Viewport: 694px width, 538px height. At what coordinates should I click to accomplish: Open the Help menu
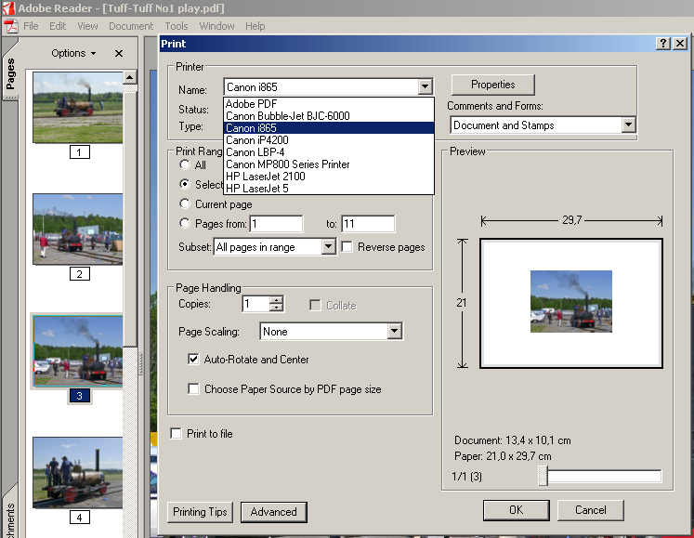(255, 26)
